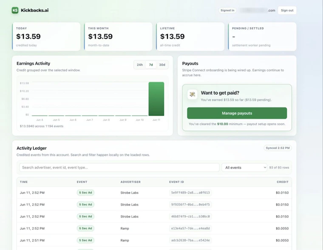Screen dimensions: 323x250
Task: Click event ID 46b874f9-cb1...b30bc0
Action: click(x=190, y=216)
